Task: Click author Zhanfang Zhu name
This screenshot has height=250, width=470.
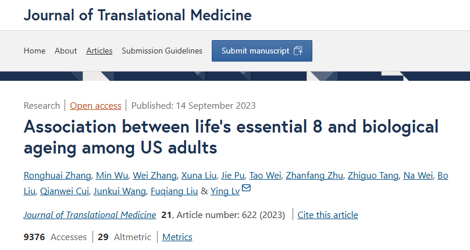Action: pyautogui.click(x=314, y=176)
